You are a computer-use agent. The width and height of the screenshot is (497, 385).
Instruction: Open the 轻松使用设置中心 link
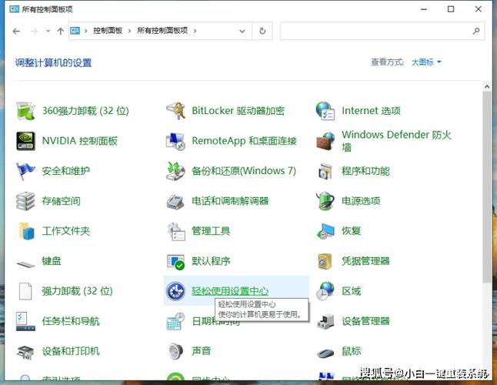point(230,291)
